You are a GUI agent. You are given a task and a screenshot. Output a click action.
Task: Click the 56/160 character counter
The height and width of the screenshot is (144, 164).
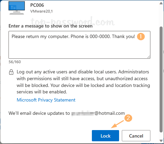(15, 62)
